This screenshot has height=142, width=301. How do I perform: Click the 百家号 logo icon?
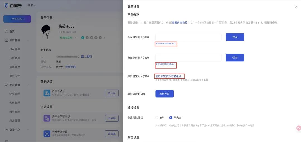pyautogui.click(x=6, y=5)
